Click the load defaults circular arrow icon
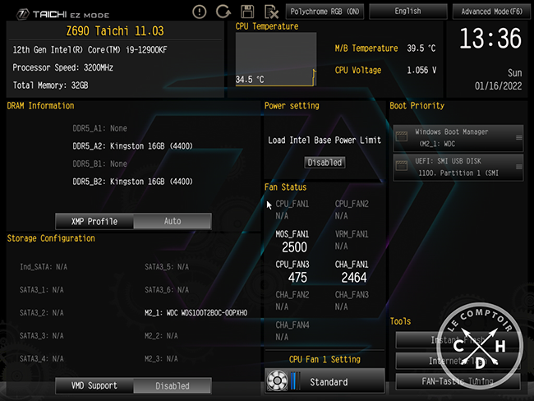534x401 pixels. tap(223, 12)
